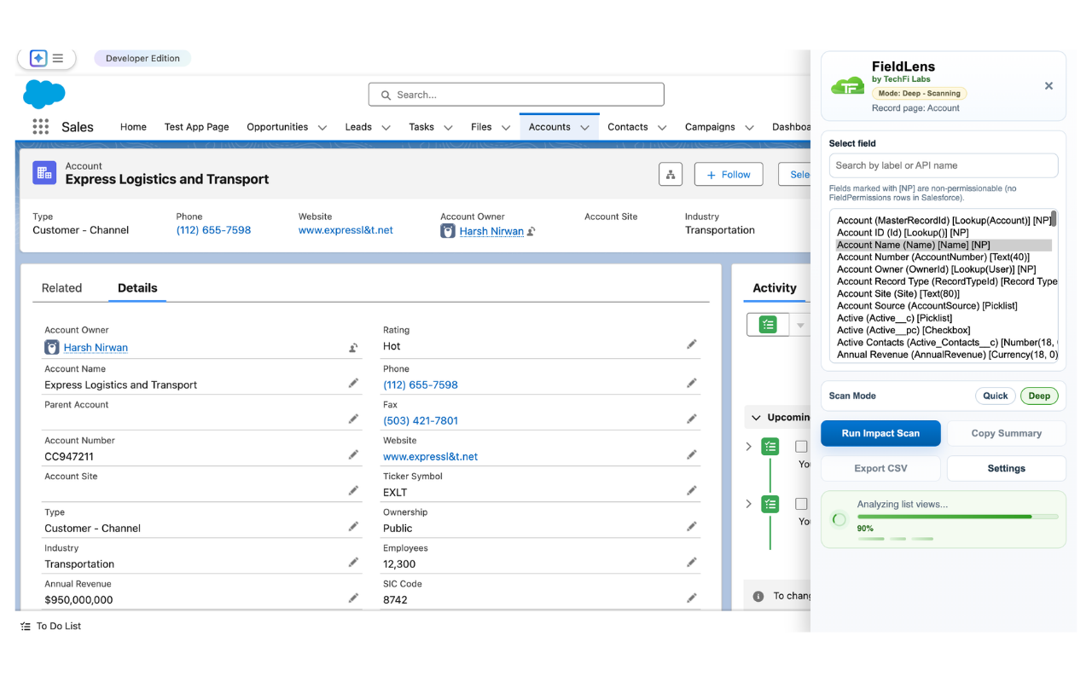
Task: Open the activity action dropdown arrow
Action: tap(799, 325)
